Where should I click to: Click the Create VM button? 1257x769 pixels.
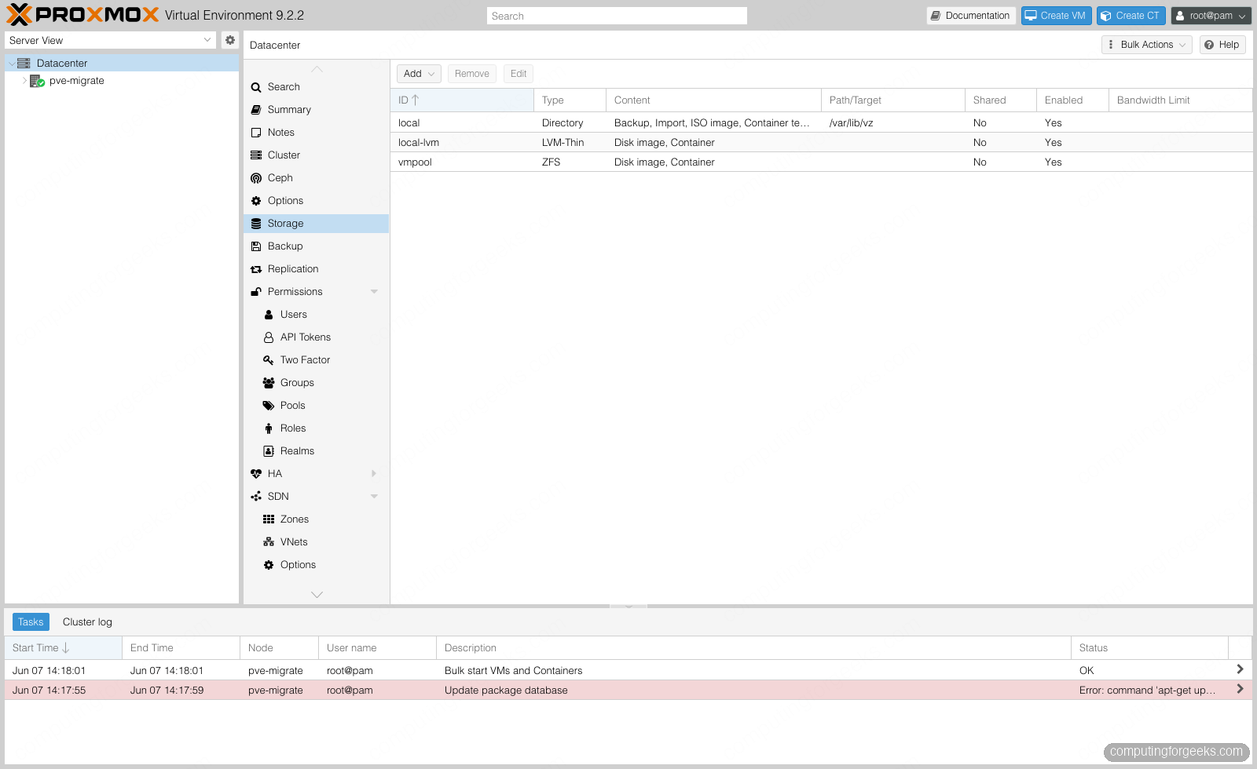[x=1056, y=16]
